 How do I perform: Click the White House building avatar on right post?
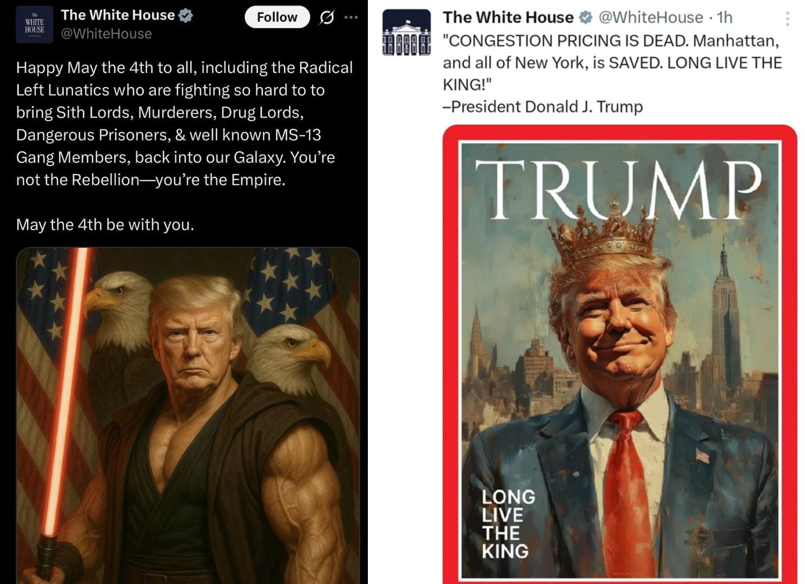pyautogui.click(x=407, y=32)
